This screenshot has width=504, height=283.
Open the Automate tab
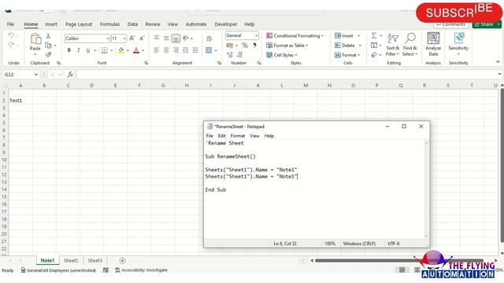196,24
